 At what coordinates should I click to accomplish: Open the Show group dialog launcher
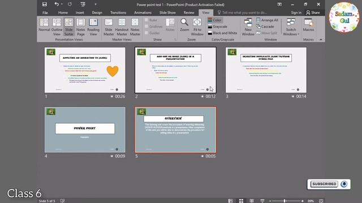[x=175, y=39]
